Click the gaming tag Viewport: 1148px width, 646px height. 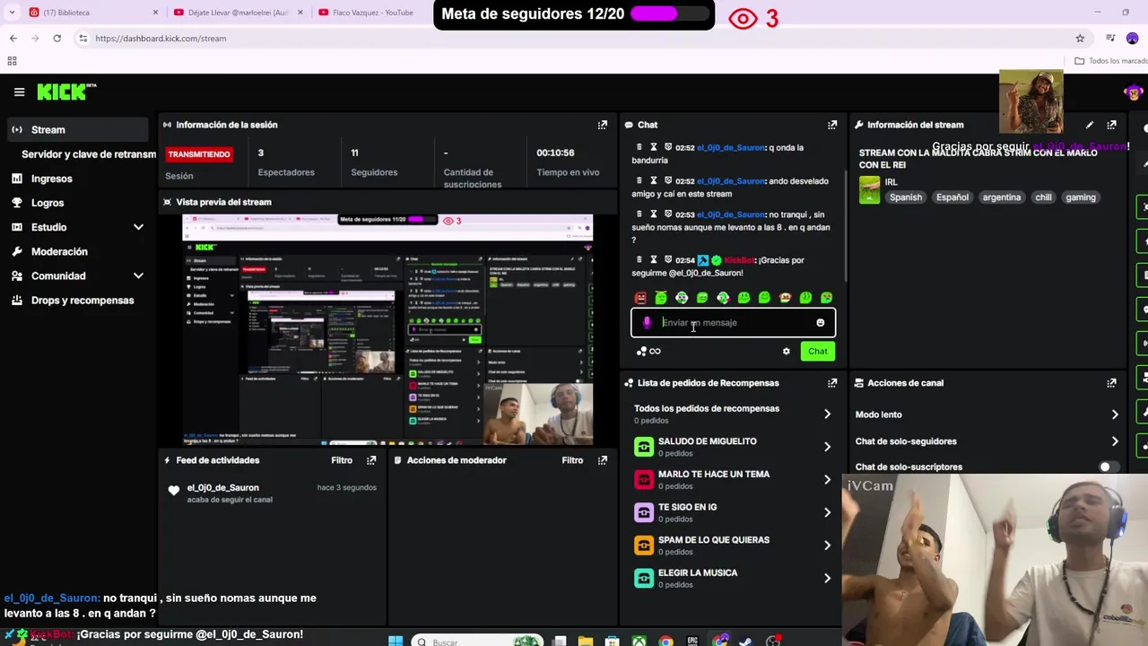click(1080, 197)
